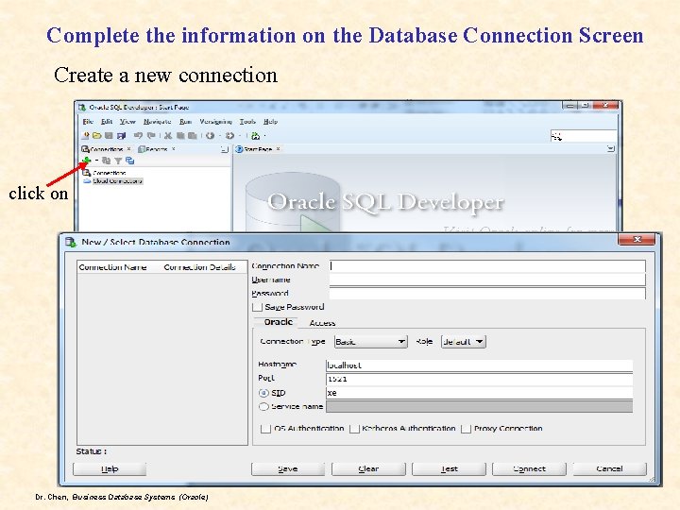Open the Help menu
Screen dimensions: 680x510
pos(271,122)
